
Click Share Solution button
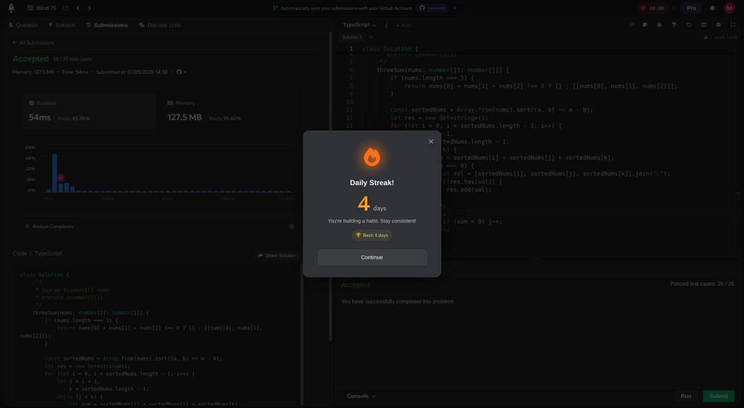click(x=277, y=256)
